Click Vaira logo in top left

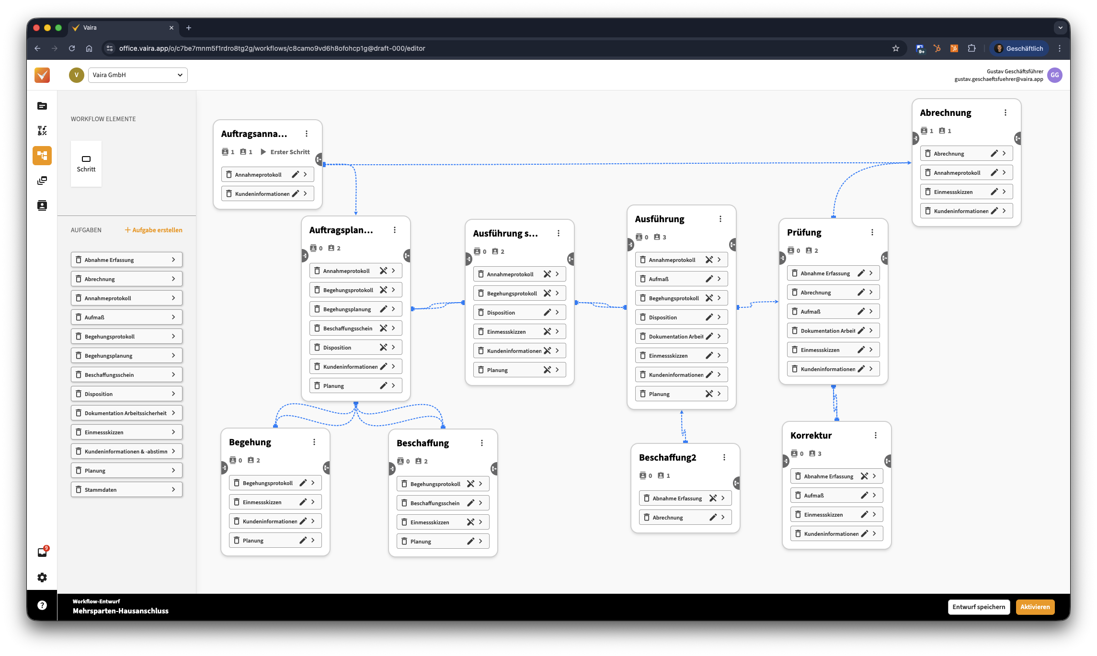coord(42,75)
